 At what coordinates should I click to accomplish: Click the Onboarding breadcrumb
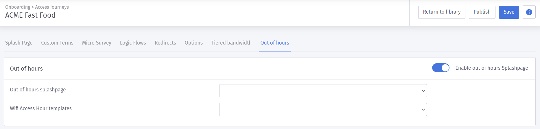18,7
